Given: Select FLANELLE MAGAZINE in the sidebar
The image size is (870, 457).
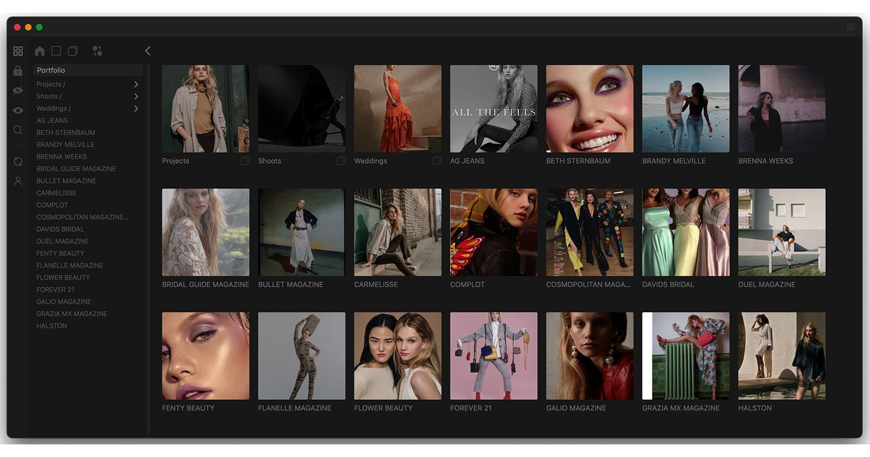Looking at the screenshot, I should 70,265.
